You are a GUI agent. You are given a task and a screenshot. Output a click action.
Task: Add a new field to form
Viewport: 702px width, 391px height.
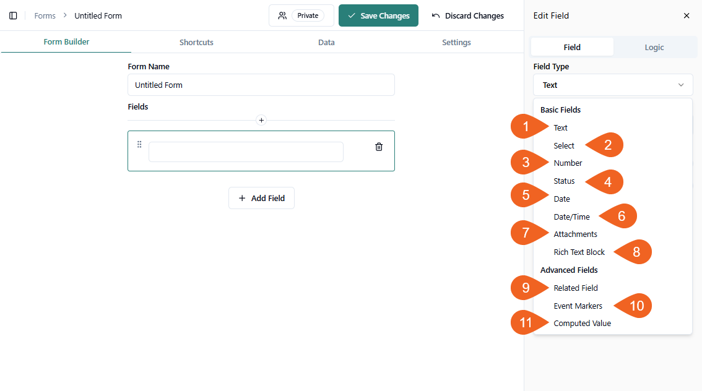[x=261, y=198]
